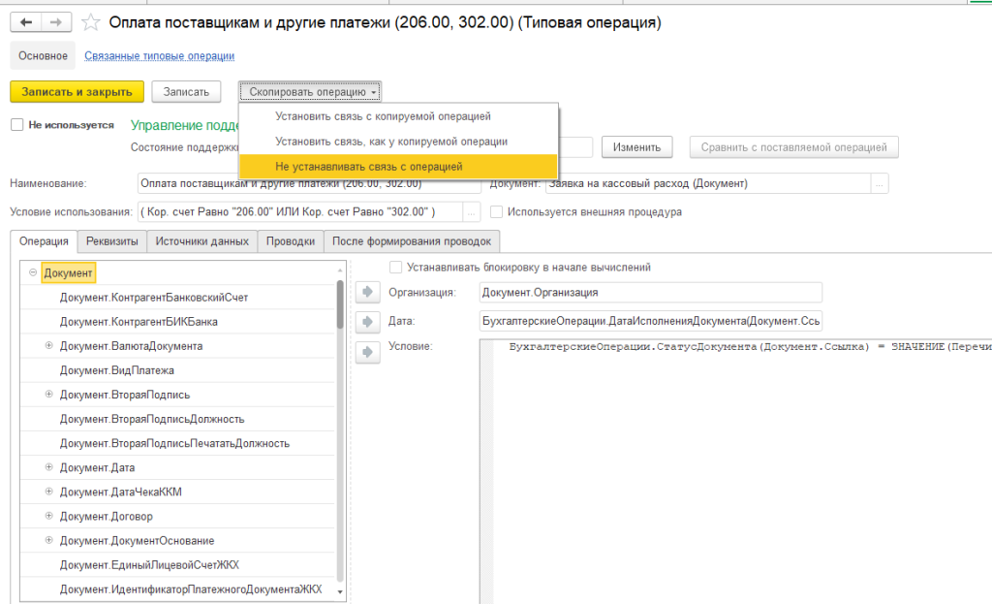This screenshot has width=992, height=604.
Task: Open the Документ field selection ellipsis button
Action: 880,183
